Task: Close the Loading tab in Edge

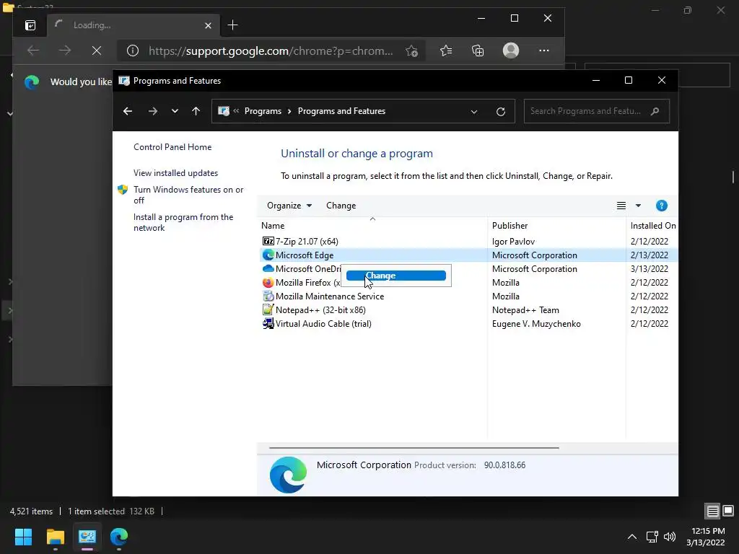Action: coord(208,25)
